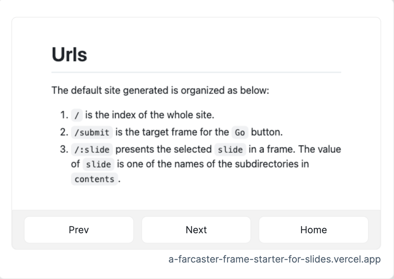Click 'presents the selected' text
The image size is (394, 279).
coord(164,149)
